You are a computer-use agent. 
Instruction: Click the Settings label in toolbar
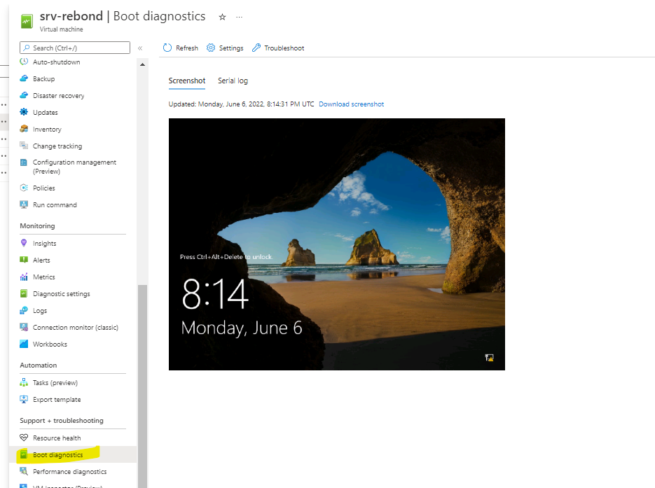click(x=231, y=48)
